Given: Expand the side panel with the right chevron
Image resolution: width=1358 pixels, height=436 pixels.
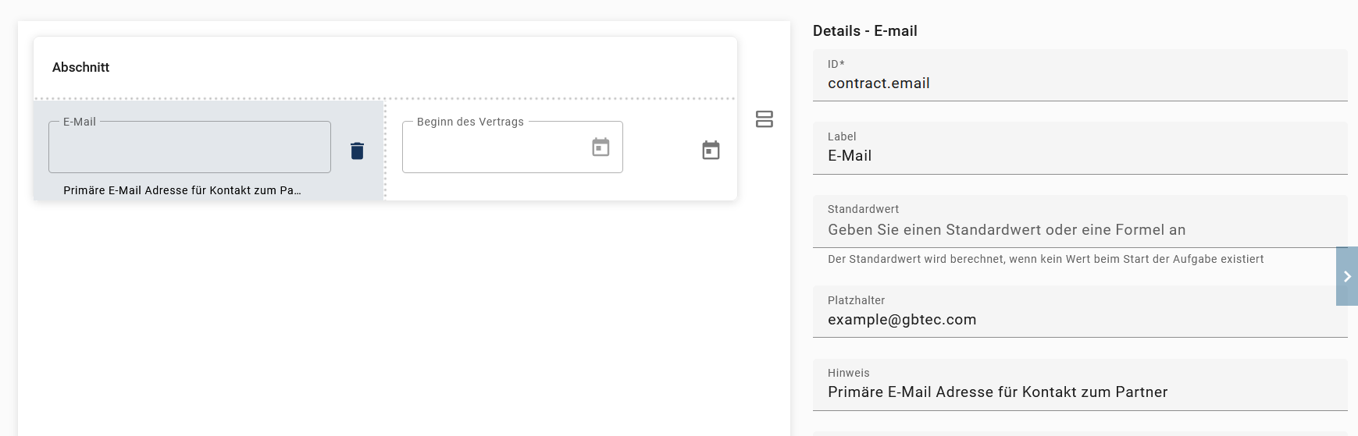Looking at the screenshot, I should (x=1347, y=276).
